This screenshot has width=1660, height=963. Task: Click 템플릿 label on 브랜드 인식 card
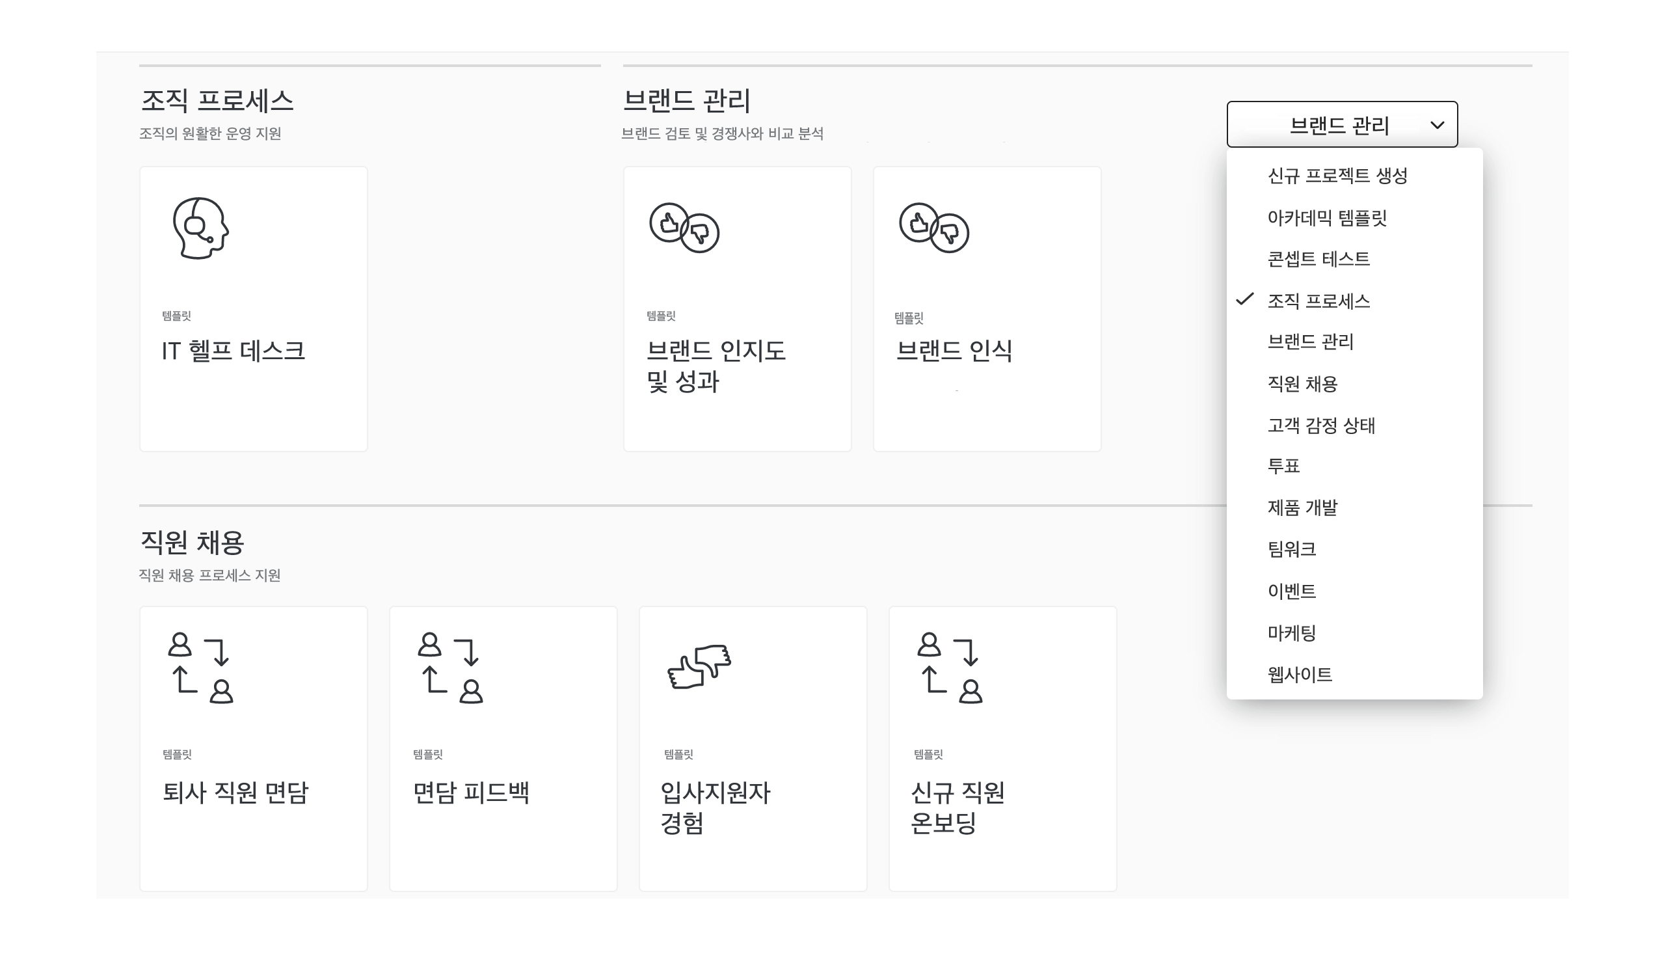tap(909, 318)
